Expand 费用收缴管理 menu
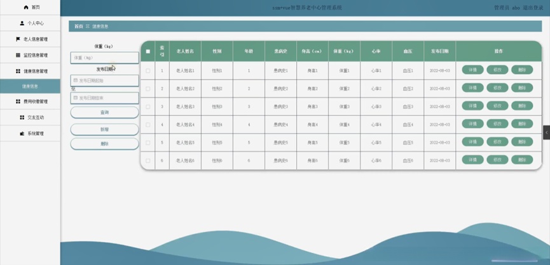The image size is (550, 265). tap(30, 101)
